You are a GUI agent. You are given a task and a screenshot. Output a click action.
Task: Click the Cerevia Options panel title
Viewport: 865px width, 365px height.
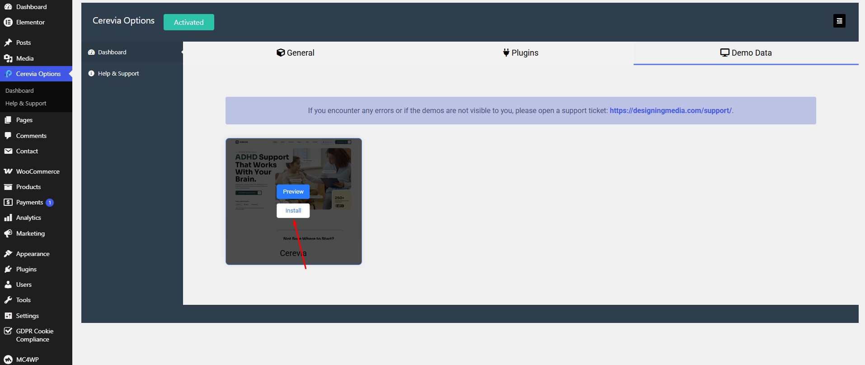[123, 21]
